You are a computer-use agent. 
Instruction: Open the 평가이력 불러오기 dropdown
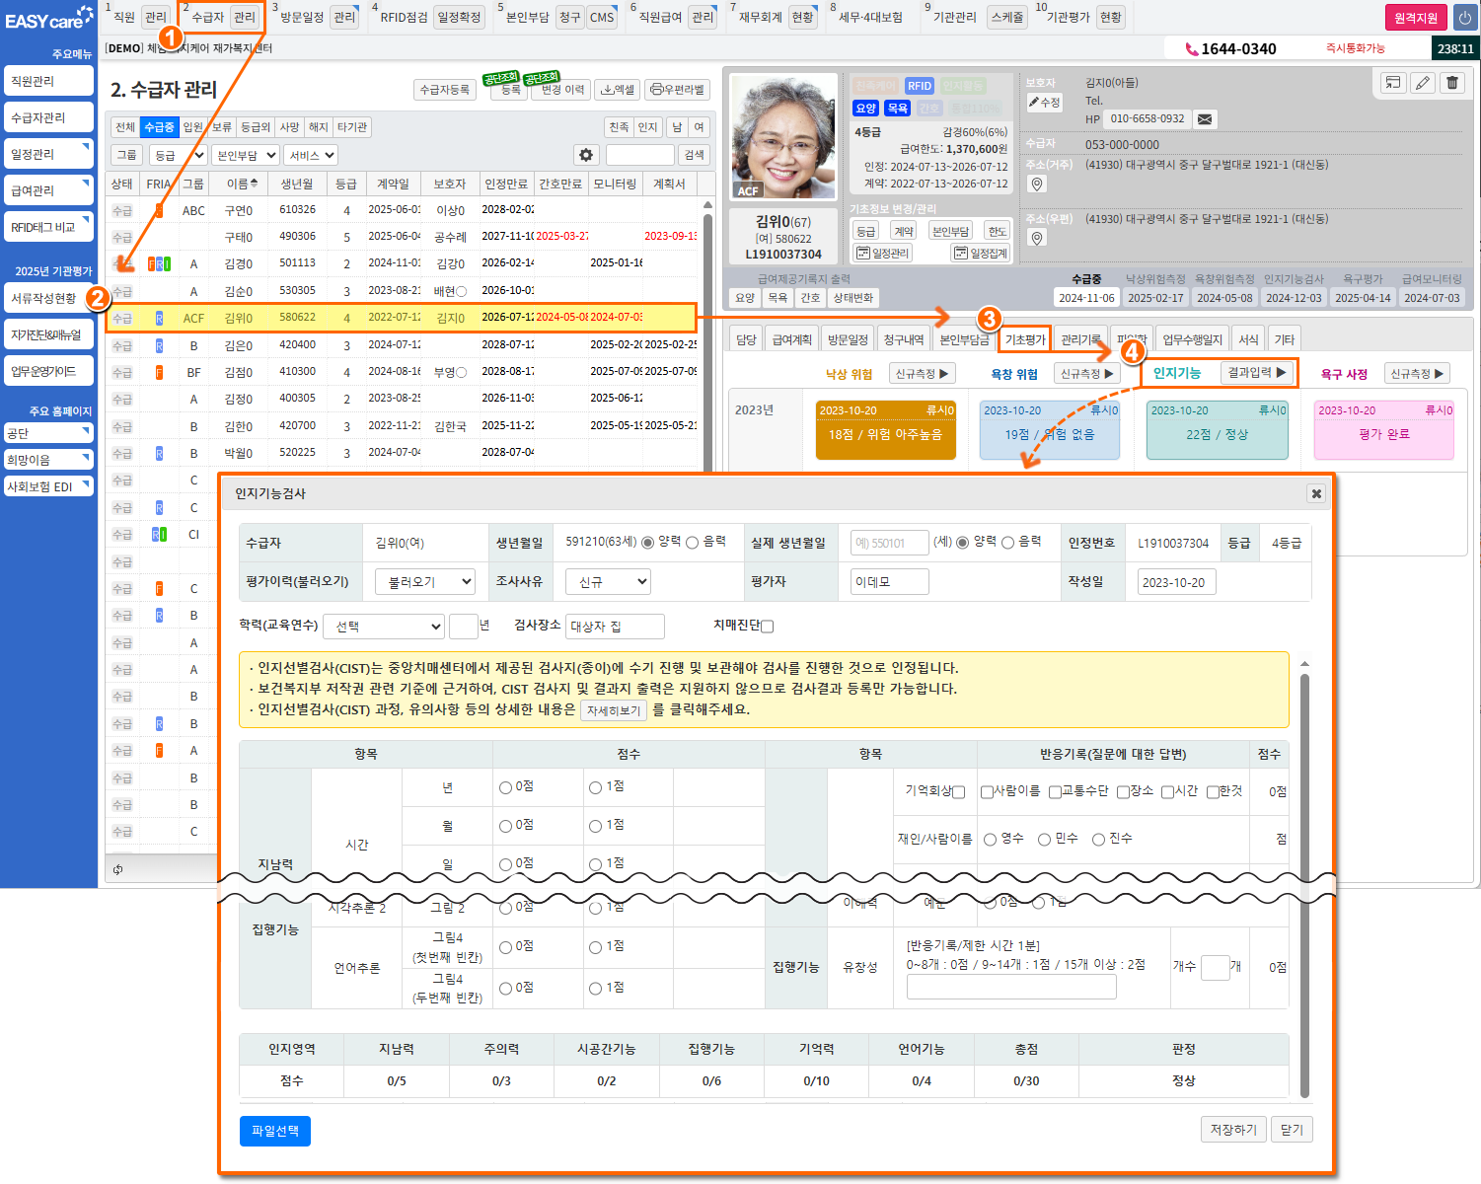(x=425, y=582)
